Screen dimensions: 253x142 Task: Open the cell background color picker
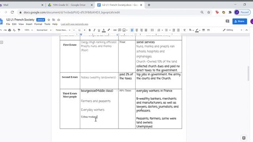coord(191,30)
